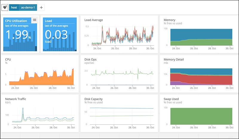239x139 pixels.
Task: Select the host filter tag key
Action: 14,7
